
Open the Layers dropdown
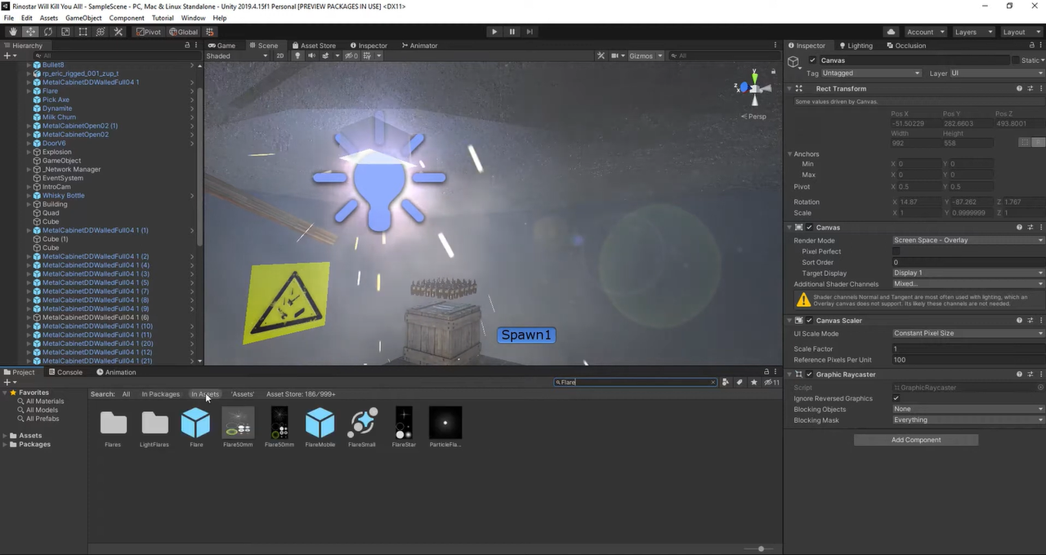tap(972, 32)
